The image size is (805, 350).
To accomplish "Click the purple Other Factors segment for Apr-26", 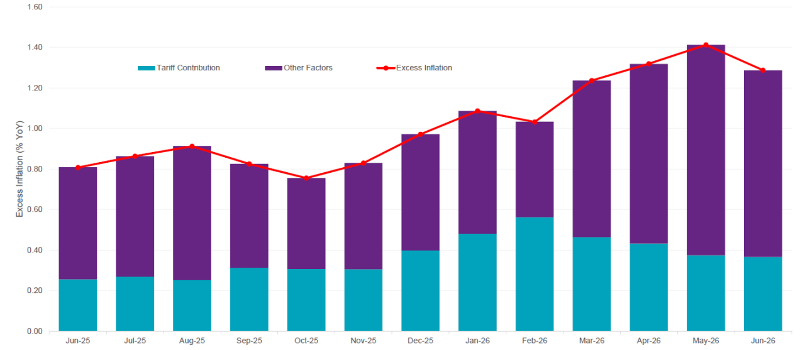I will 648,153.
